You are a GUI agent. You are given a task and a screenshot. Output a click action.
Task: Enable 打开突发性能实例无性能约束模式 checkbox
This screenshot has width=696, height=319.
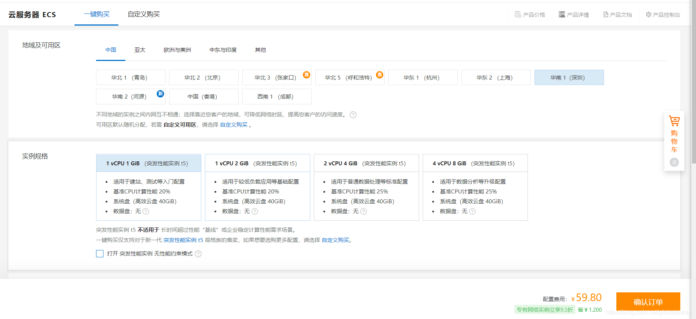[100, 254]
